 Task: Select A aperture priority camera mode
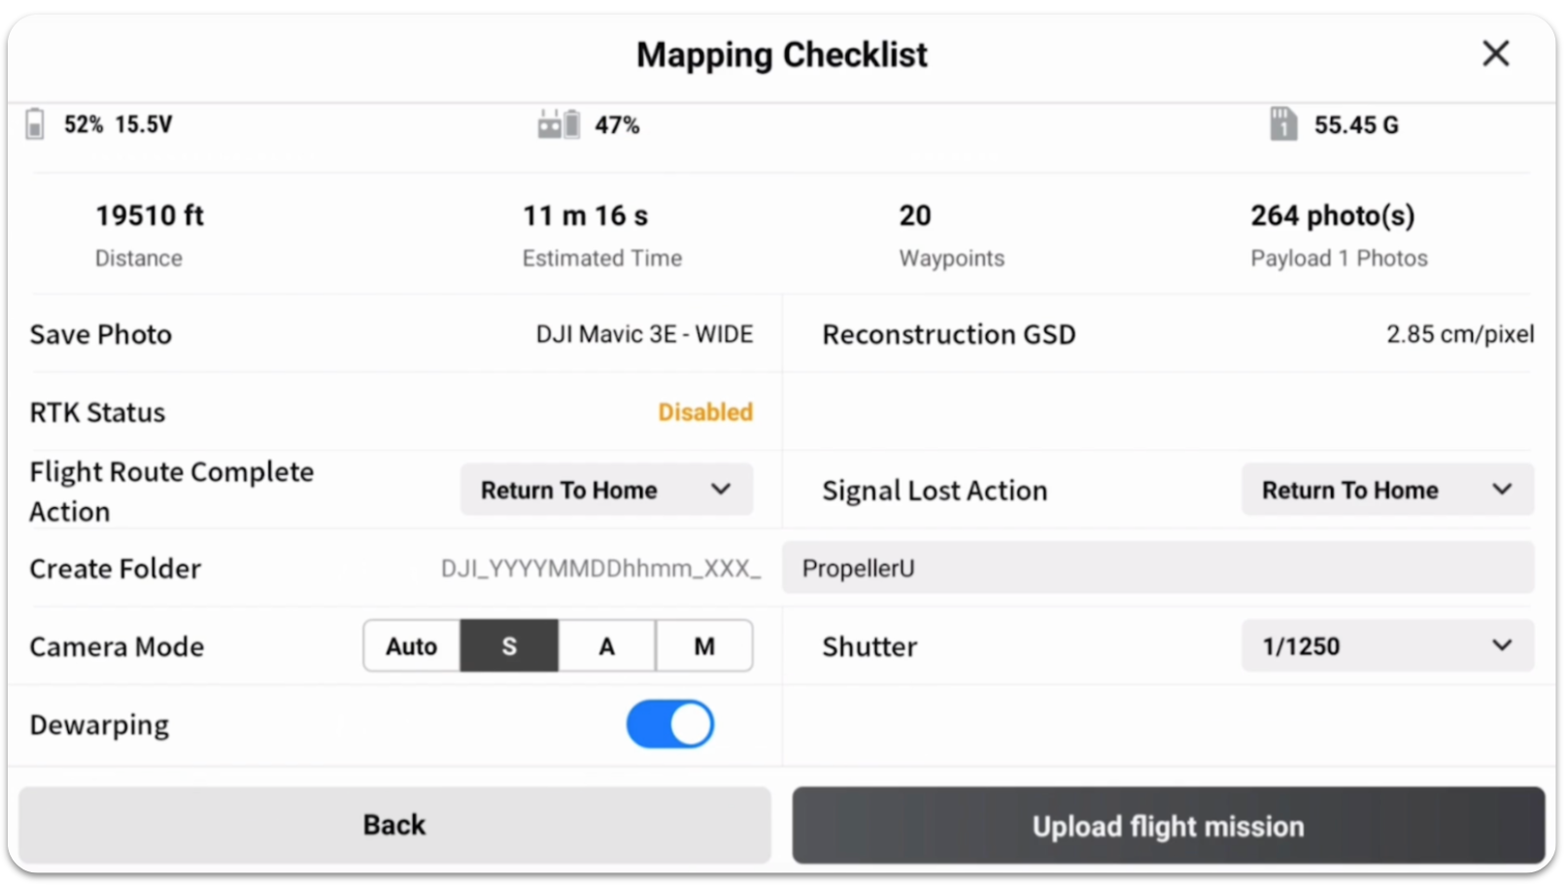pyautogui.click(x=607, y=646)
